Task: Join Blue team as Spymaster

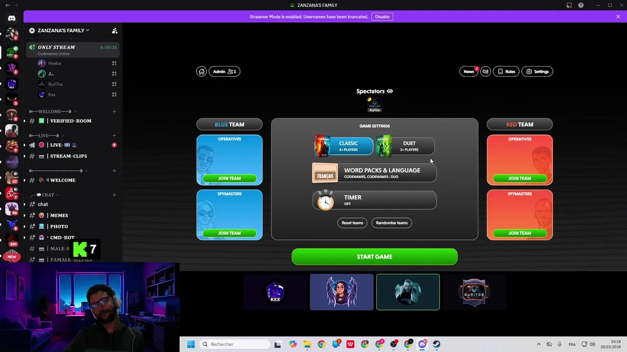Action: click(x=229, y=233)
